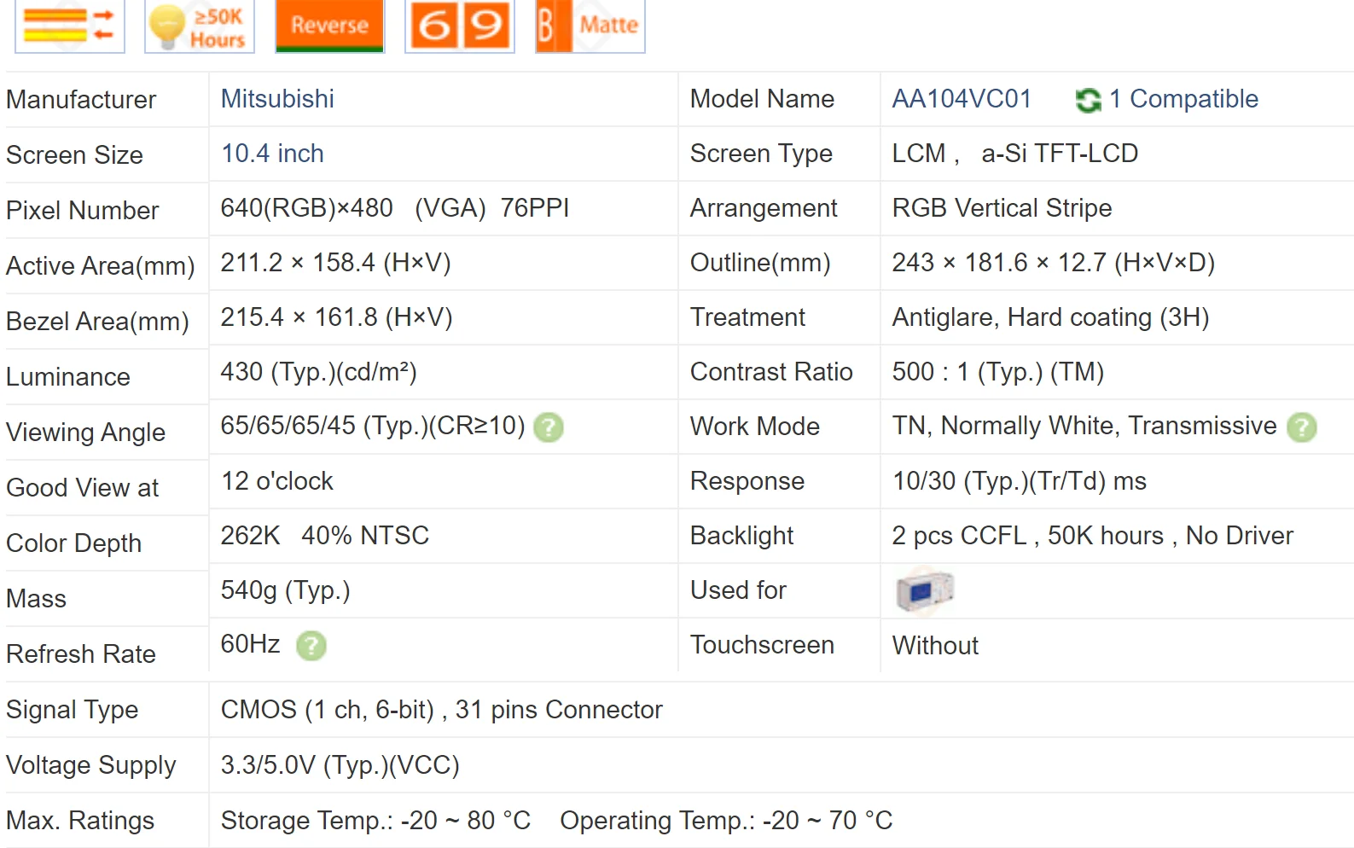1354x848 pixels.
Task: Click the ≥50K Hours lightbulb icon
Action: point(200,26)
